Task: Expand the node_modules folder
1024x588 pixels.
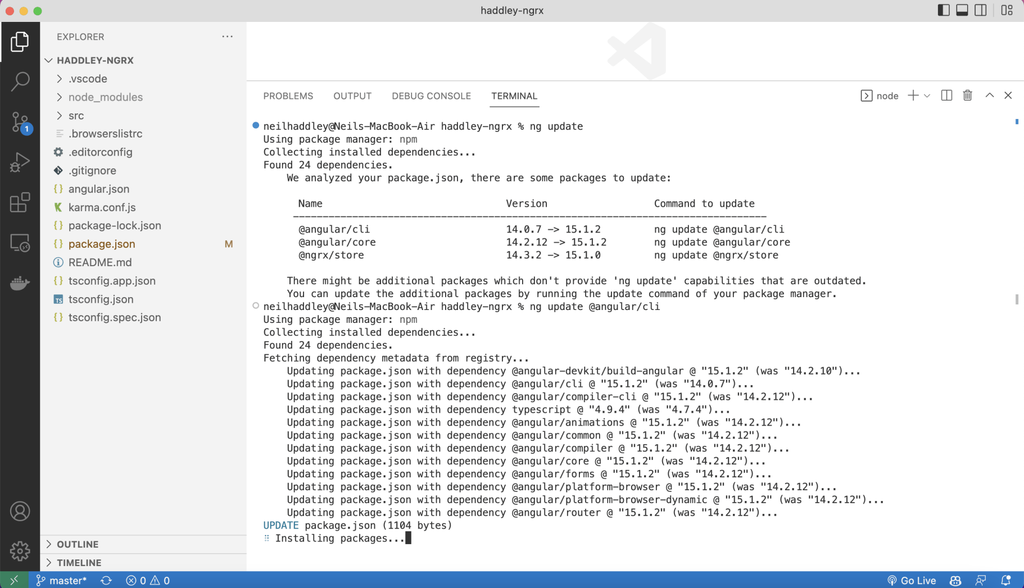Action: point(60,97)
